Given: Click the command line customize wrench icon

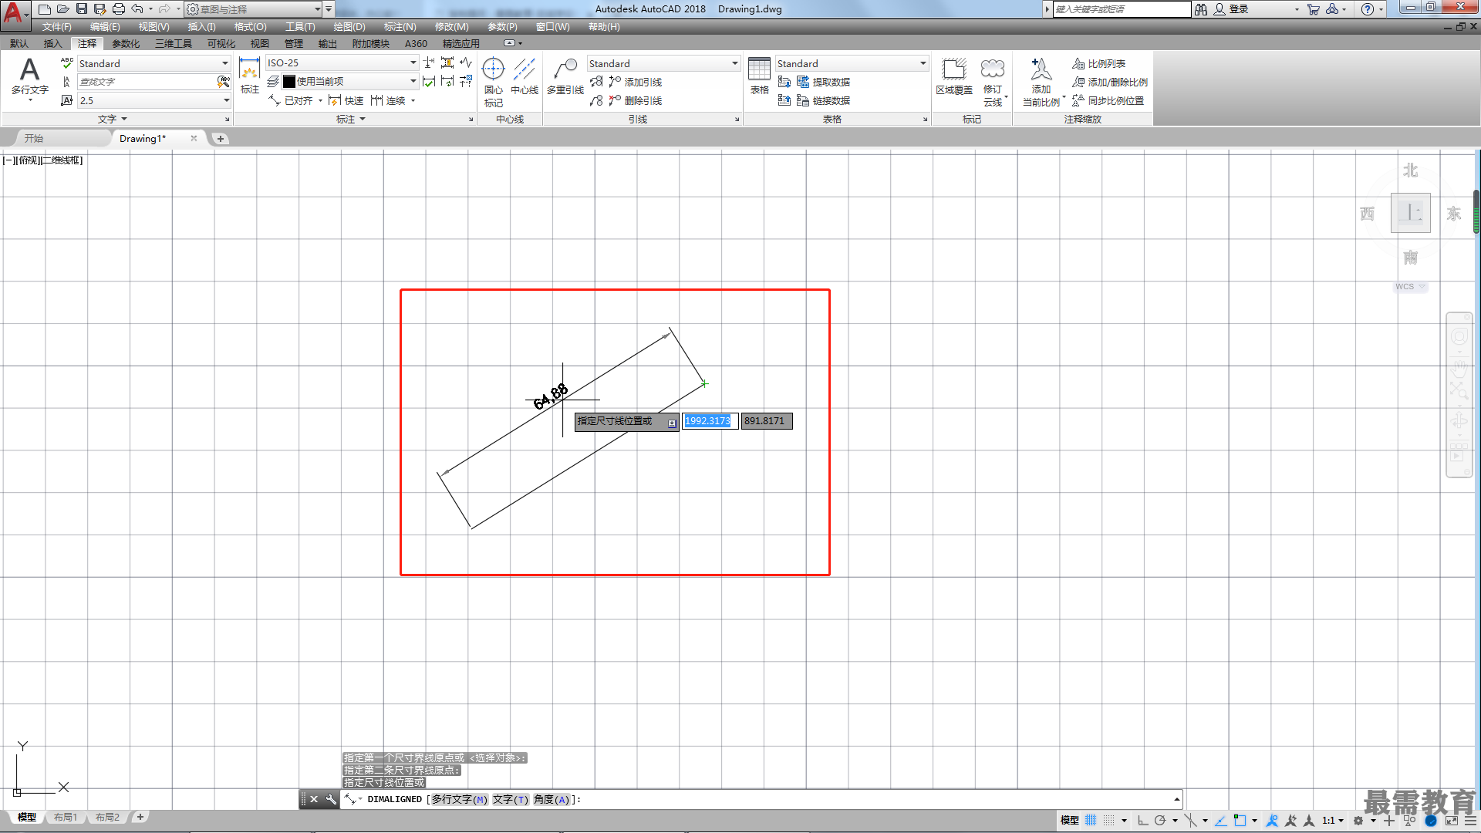Looking at the screenshot, I should [x=331, y=799].
